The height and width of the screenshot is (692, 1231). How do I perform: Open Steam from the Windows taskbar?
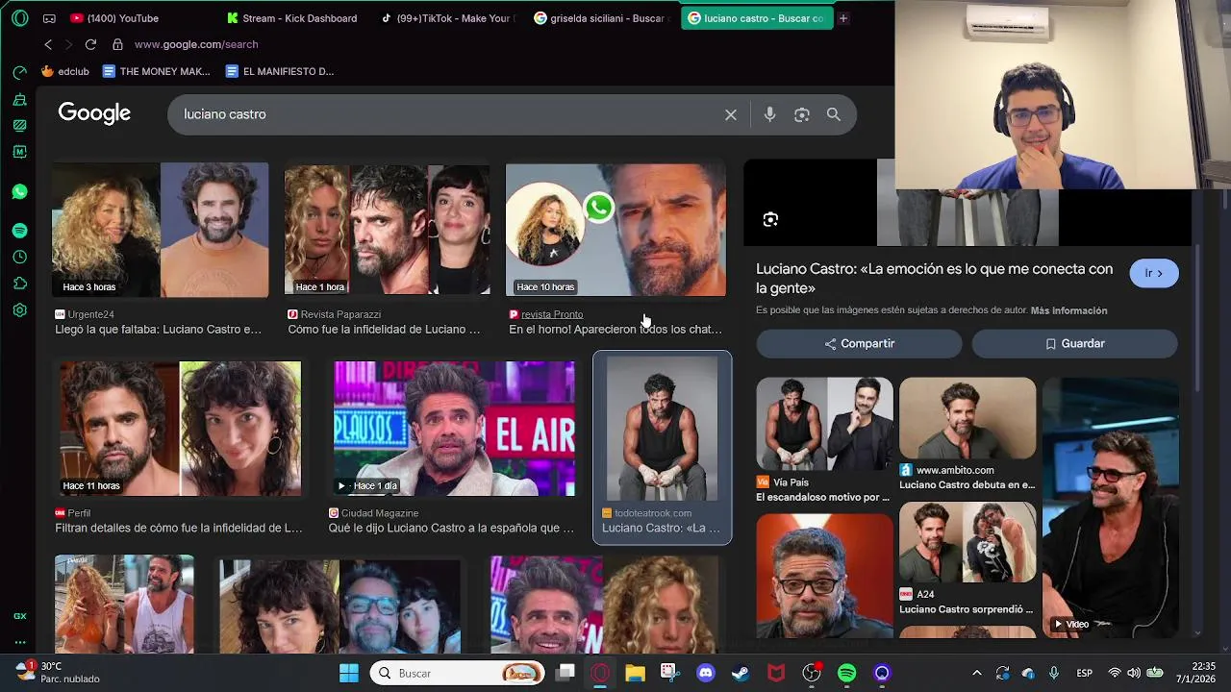click(741, 673)
